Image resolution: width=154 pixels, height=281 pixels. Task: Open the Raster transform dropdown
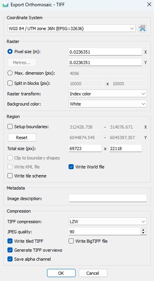108,94
